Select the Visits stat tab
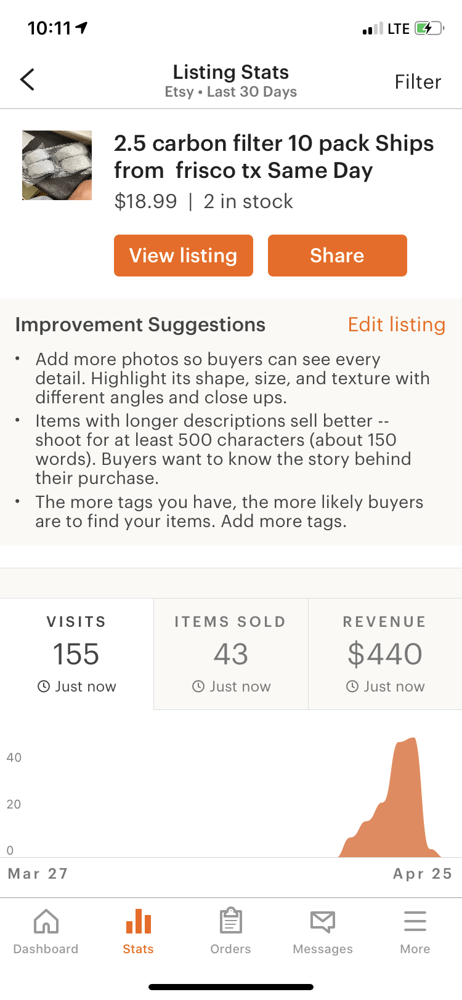 pyautogui.click(x=76, y=653)
